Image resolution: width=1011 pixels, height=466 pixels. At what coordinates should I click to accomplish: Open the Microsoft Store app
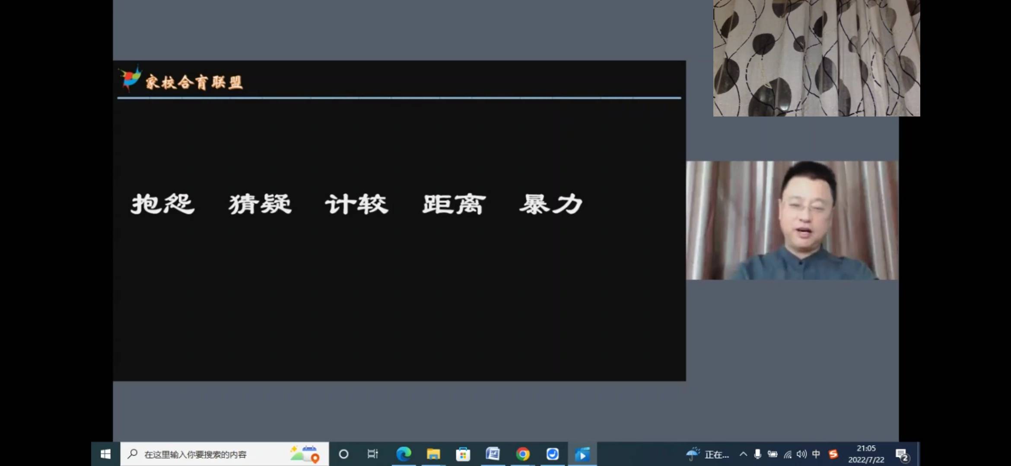pyautogui.click(x=463, y=454)
